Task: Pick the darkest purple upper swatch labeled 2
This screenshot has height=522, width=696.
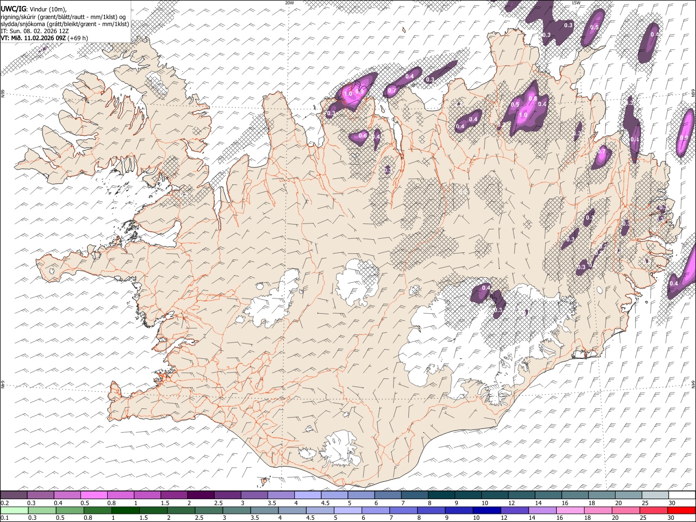Action: point(201,495)
